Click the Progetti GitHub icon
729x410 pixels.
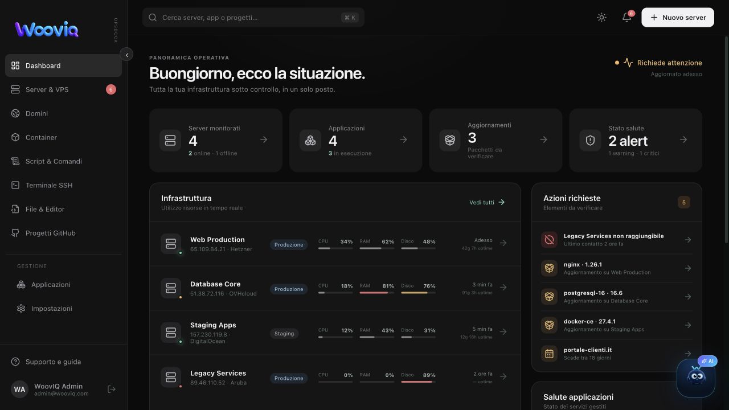(15, 233)
